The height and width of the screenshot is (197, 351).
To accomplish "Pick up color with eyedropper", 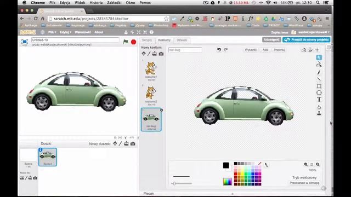I will pyautogui.click(x=266, y=165).
